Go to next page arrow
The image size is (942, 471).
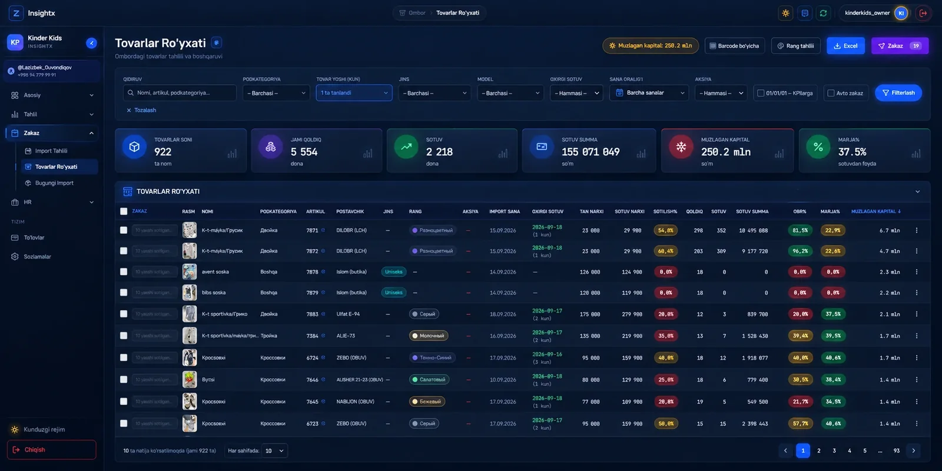point(913,450)
